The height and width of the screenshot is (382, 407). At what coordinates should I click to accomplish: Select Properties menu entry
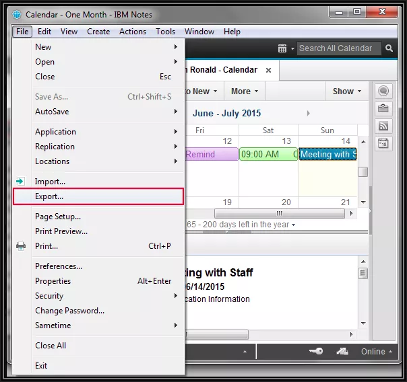point(98,280)
